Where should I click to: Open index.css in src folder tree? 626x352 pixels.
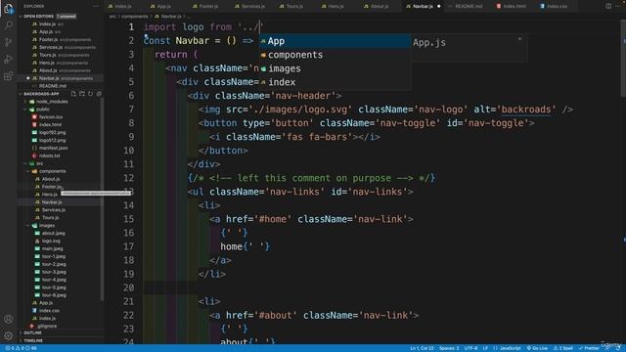pos(49,311)
